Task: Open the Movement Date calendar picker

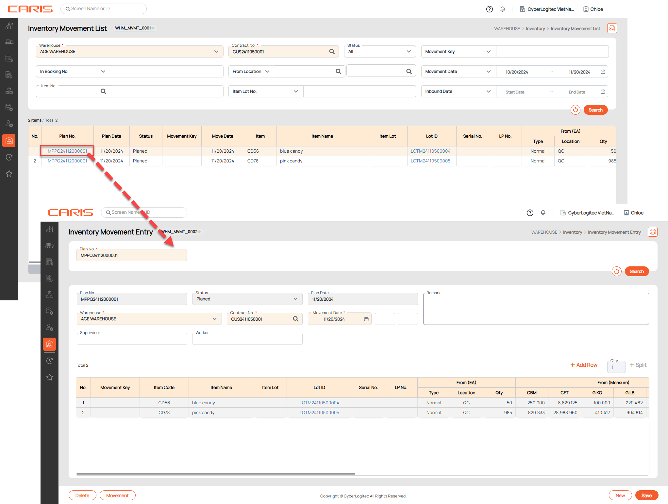Action: click(x=603, y=72)
